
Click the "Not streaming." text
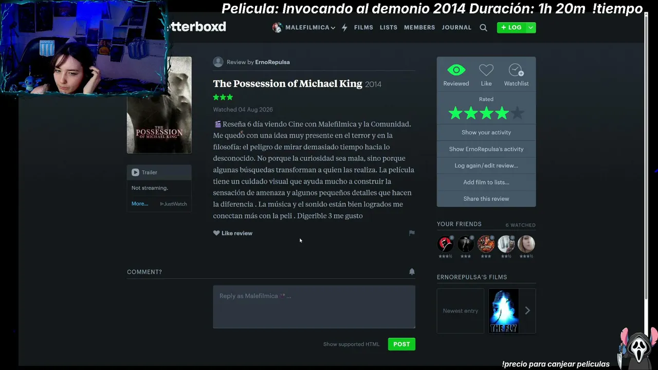(150, 188)
